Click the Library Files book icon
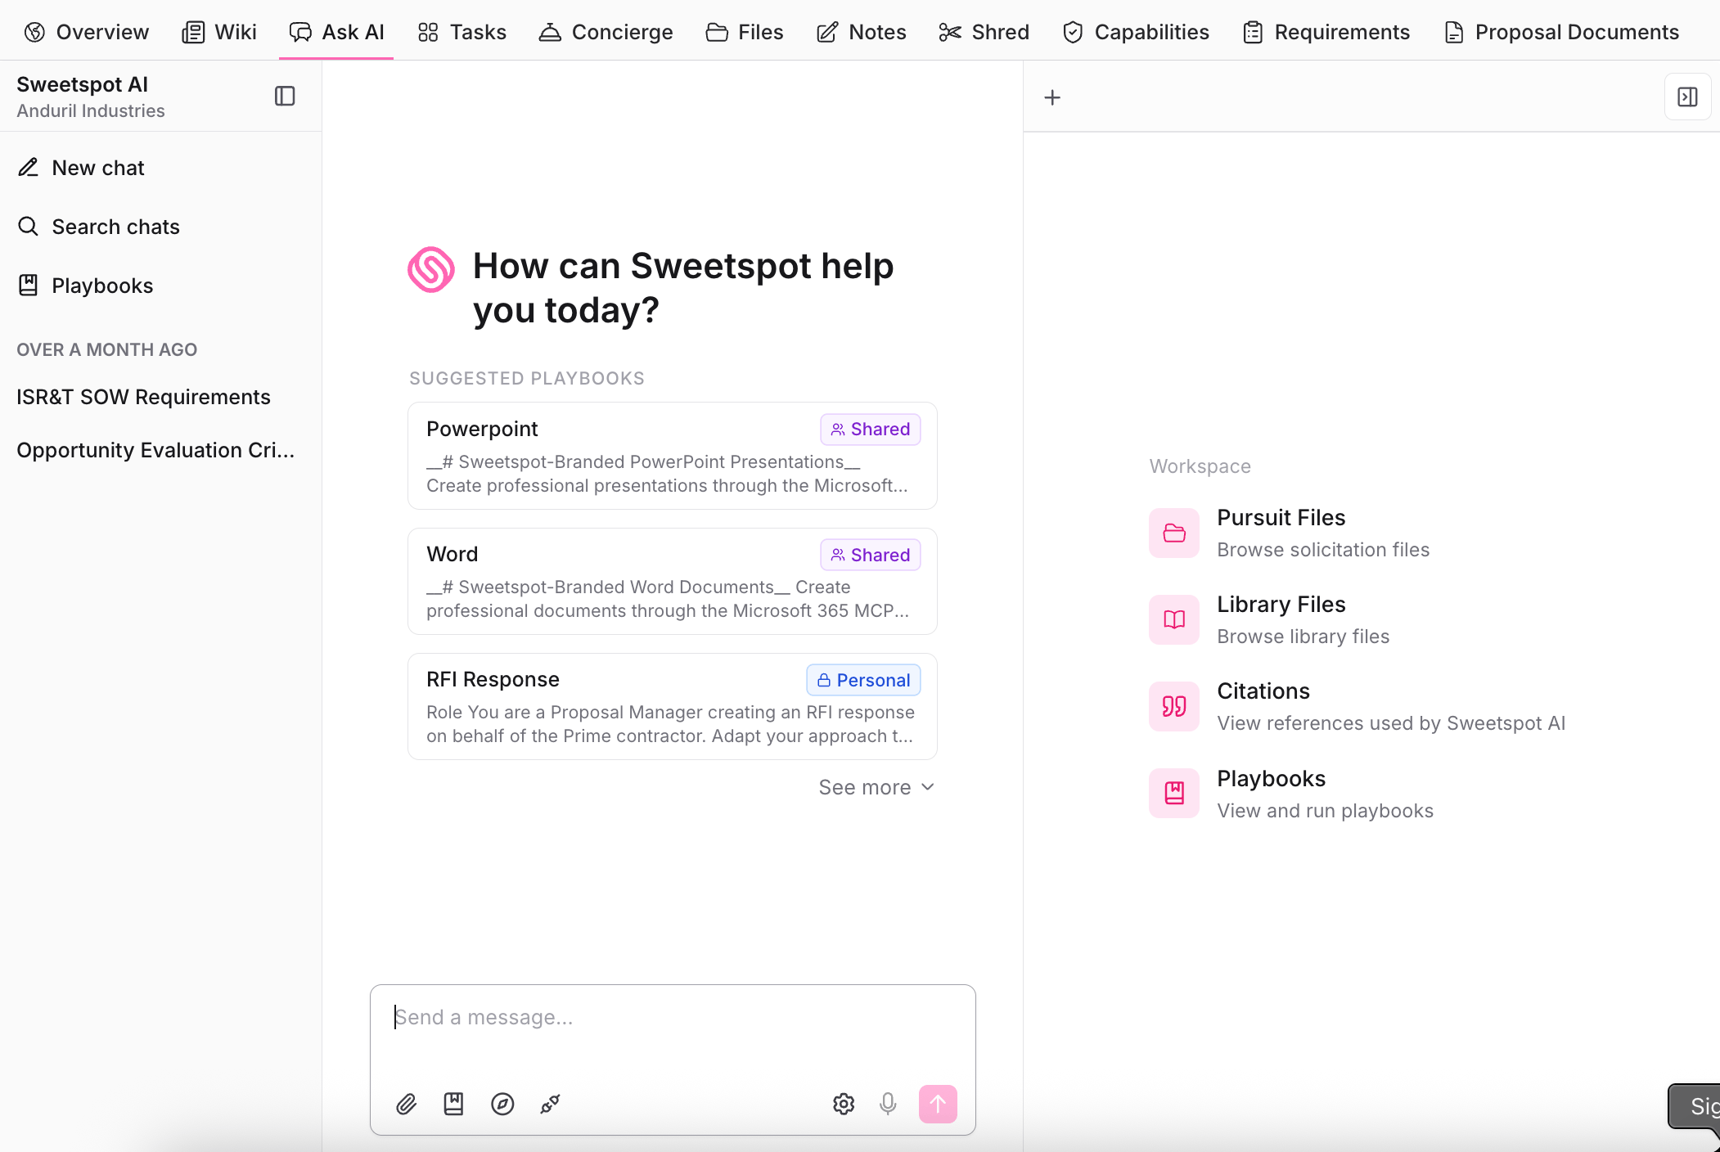This screenshot has height=1152, width=1720. point(1174,620)
